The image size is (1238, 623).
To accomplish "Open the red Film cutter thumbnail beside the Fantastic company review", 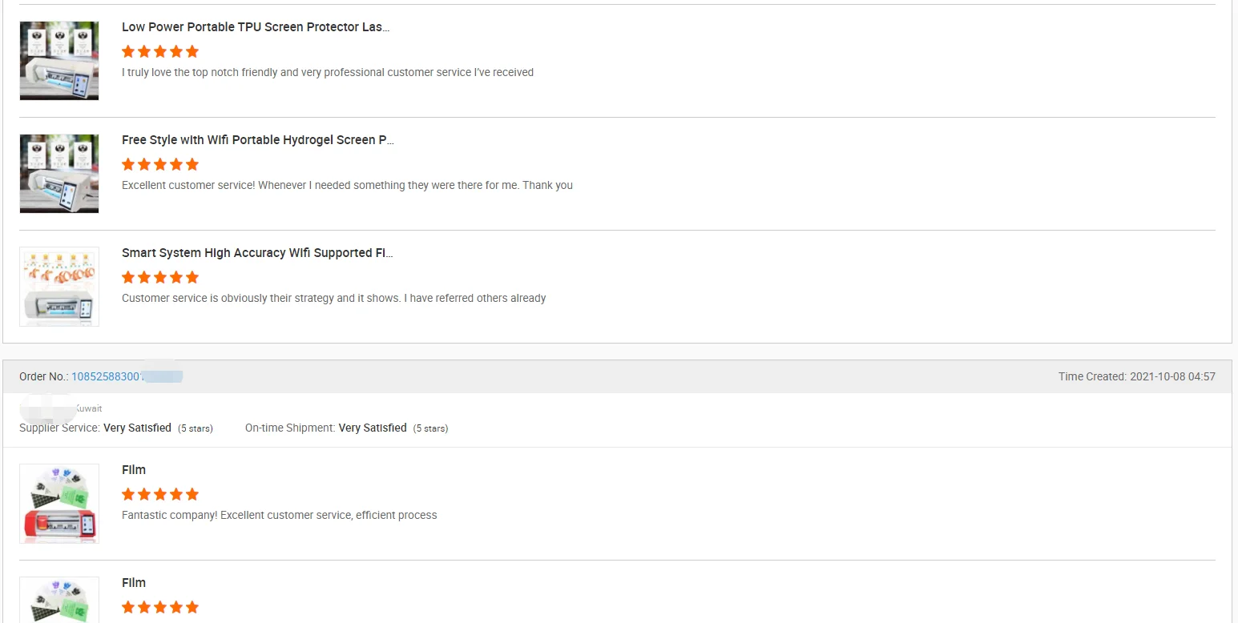I will [59, 504].
